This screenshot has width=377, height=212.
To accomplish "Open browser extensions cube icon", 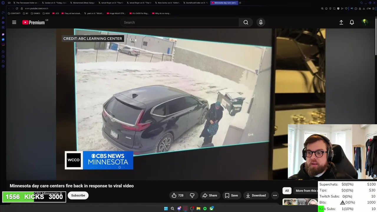I will point(356,9).
